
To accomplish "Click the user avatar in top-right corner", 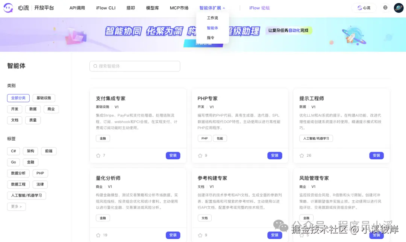I will 398,8.
